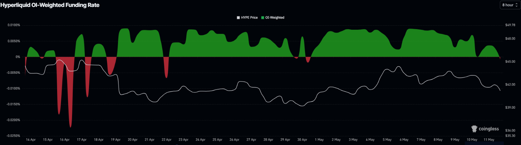Click the -0.0250% funding rate axis label
Viewport: 521px width, 145px height.
[13, 136]
